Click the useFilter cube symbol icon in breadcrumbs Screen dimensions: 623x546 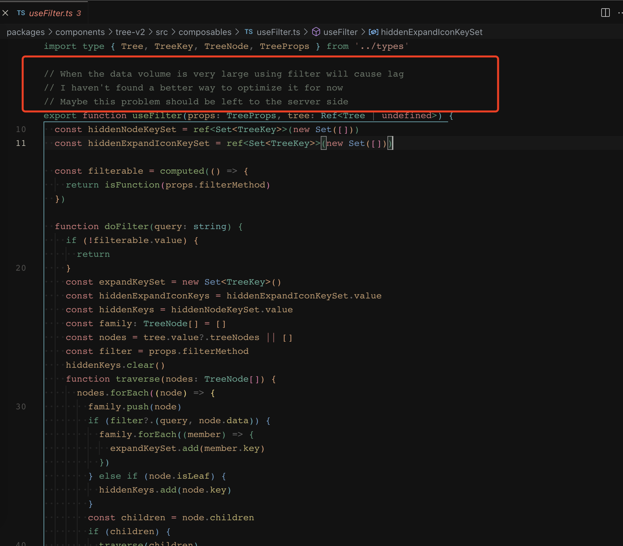pos(316,32)
